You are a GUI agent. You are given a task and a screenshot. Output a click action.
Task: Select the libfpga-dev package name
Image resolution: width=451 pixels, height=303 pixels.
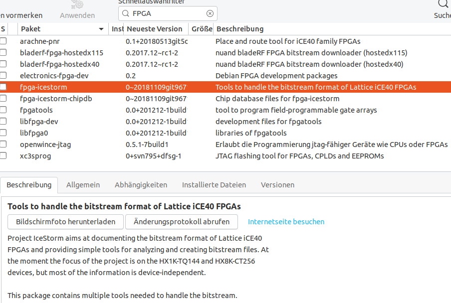39,122
